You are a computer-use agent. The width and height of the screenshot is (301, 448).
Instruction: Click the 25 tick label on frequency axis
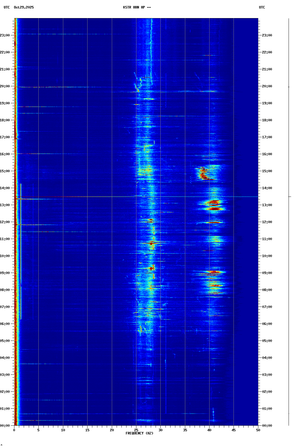(x=136, y=430)
